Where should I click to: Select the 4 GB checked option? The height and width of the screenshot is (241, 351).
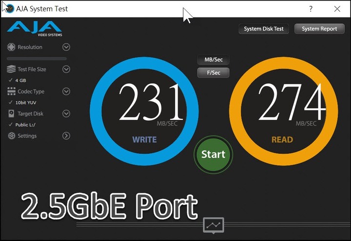click(x=18, y=80)
